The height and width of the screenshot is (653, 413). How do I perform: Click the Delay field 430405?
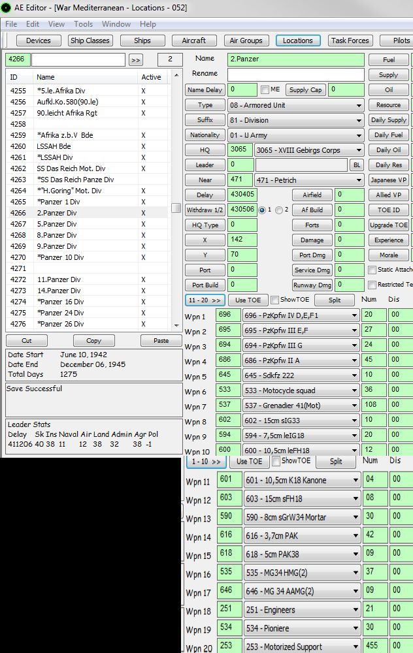(242, 195)
